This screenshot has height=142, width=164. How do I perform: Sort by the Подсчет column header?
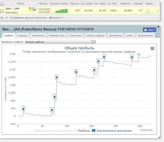click(75, 3)
